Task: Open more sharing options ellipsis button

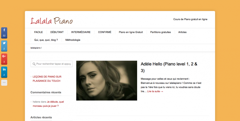Action: pos(4,83)
